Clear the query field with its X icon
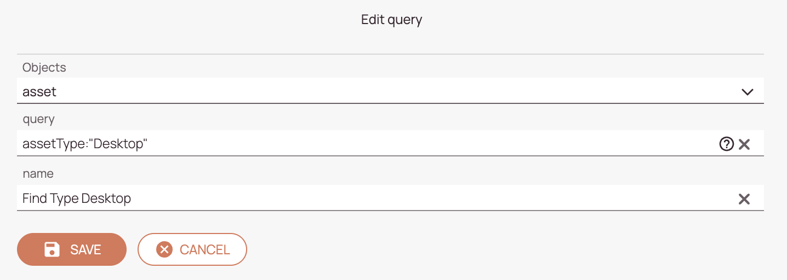The width and height of the screenshot is (787, 280). tap(744, 144)
